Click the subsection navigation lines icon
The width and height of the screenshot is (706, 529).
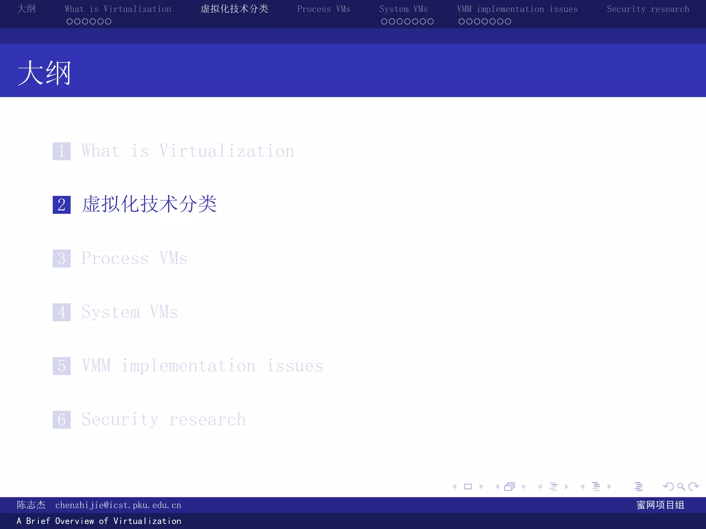[x=553, y=487]
